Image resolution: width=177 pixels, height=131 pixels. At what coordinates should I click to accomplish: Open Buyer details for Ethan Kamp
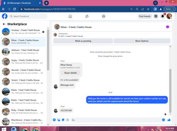[70, 73]
